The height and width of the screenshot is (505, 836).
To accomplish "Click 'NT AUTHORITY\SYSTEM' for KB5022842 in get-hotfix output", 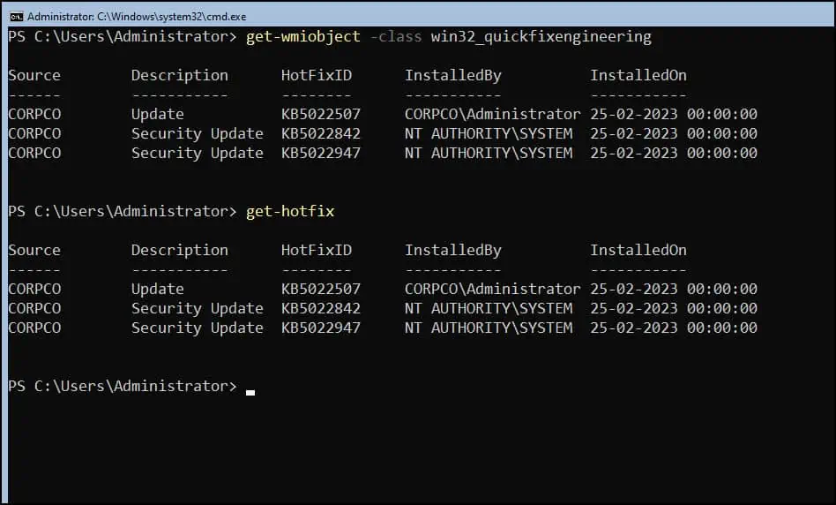I will point(489,308).
